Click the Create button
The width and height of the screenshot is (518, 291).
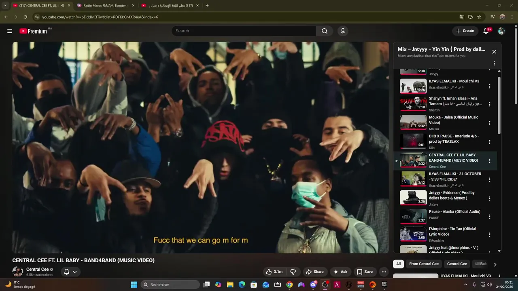(x=465, y=31)
